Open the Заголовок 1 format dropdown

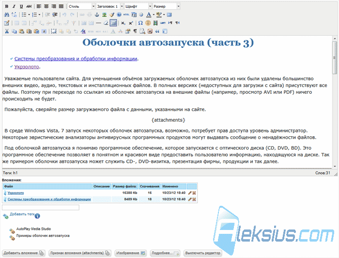109,6
